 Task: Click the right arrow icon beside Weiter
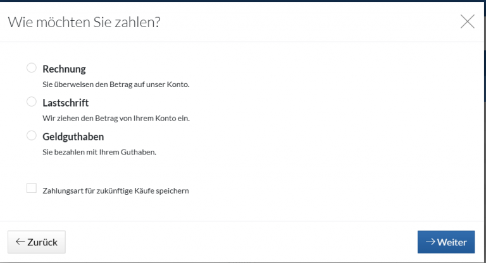[430, 242]
